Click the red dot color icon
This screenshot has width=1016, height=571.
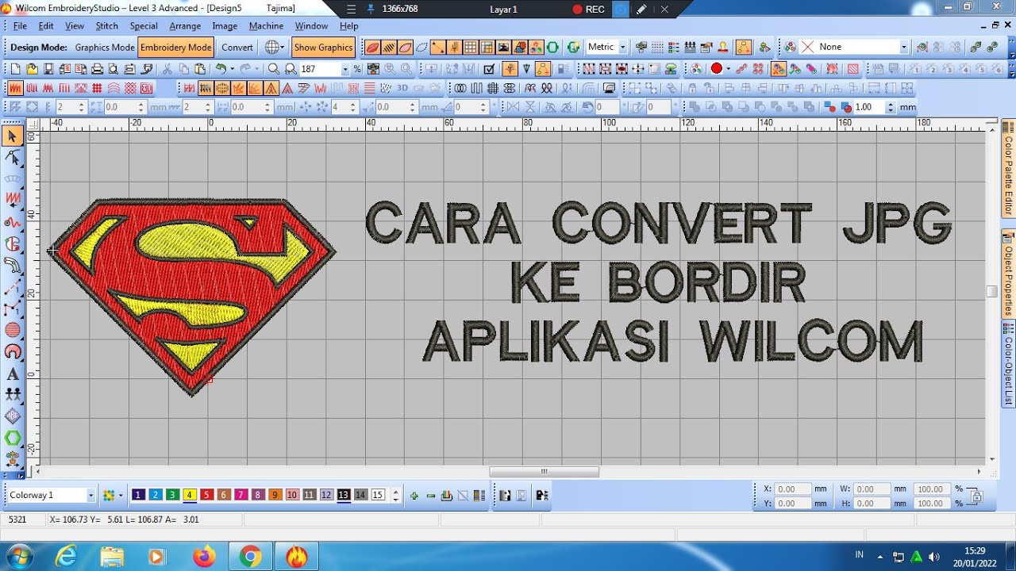(x=716, y=69)
